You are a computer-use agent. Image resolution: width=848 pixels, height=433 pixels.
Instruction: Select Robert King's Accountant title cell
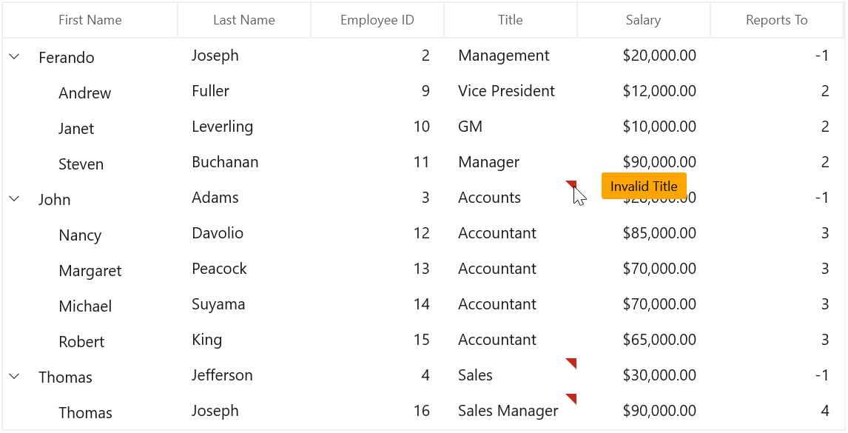pyautogui.click(x=511, y=340)
